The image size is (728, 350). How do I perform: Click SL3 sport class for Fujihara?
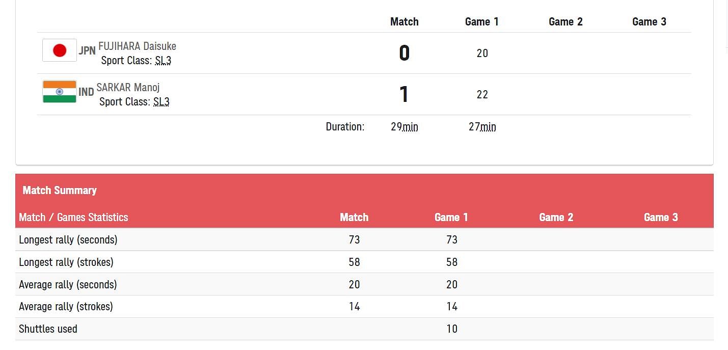[163, 61]
